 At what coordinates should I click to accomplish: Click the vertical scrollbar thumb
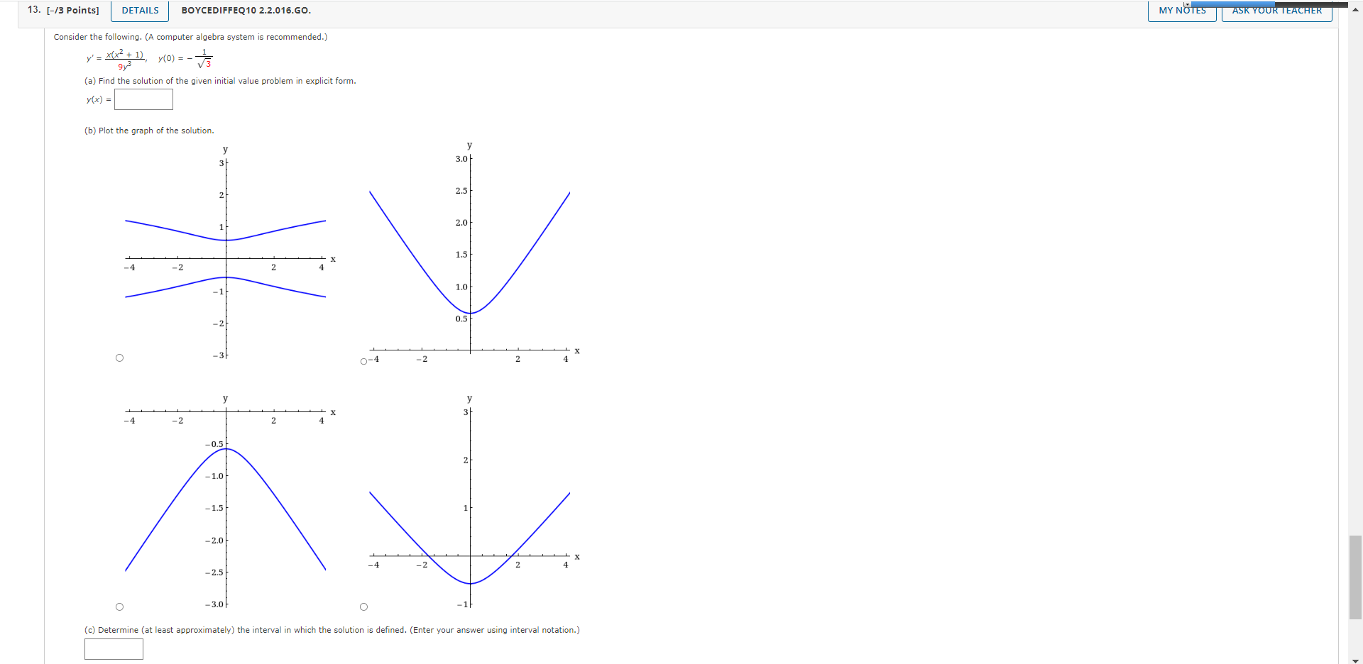pyautogui.click(x=1356, y=575)
